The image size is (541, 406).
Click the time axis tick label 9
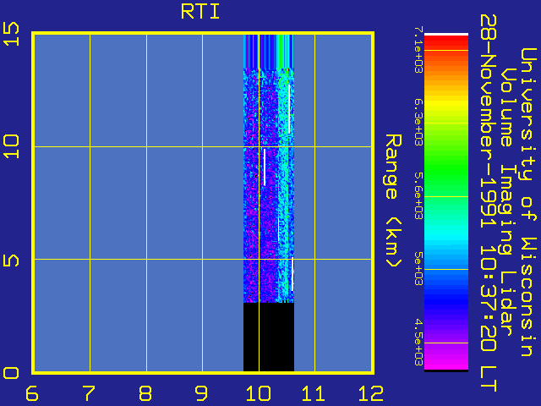tap(201, 392)
